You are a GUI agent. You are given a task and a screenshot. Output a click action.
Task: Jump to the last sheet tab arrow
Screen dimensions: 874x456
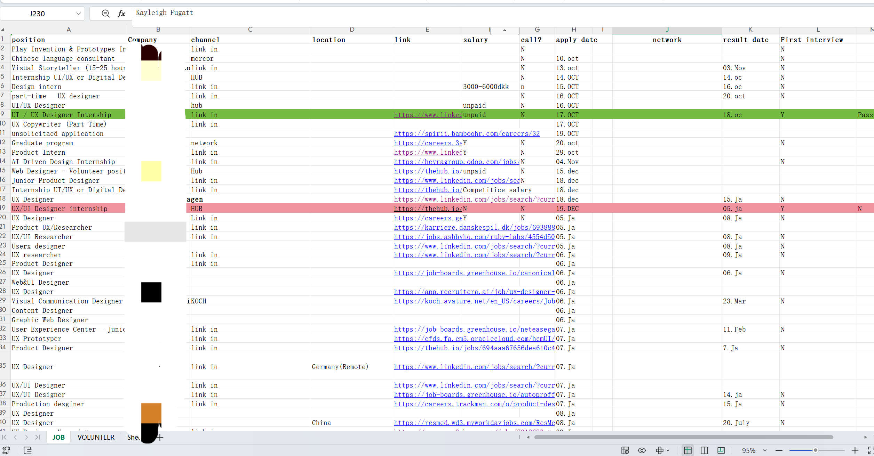coord(38,437)
